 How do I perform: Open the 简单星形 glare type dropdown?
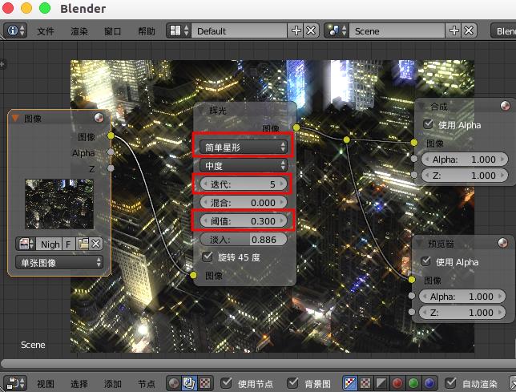244,147
